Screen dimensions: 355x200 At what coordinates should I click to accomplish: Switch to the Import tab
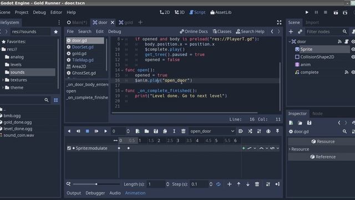[312, 22]
